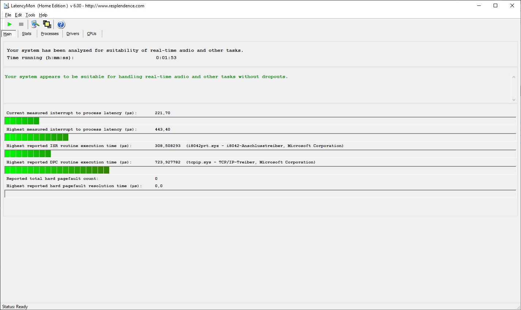Viewport: 521px width, 310px height.
Task: Open the Edit menu
Action: (18, 15)
